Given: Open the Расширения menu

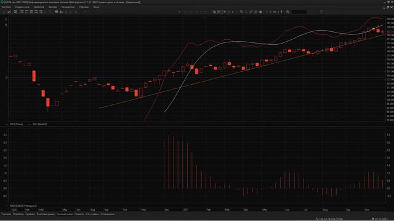Looking at the screenshot, I should point(68,7).
